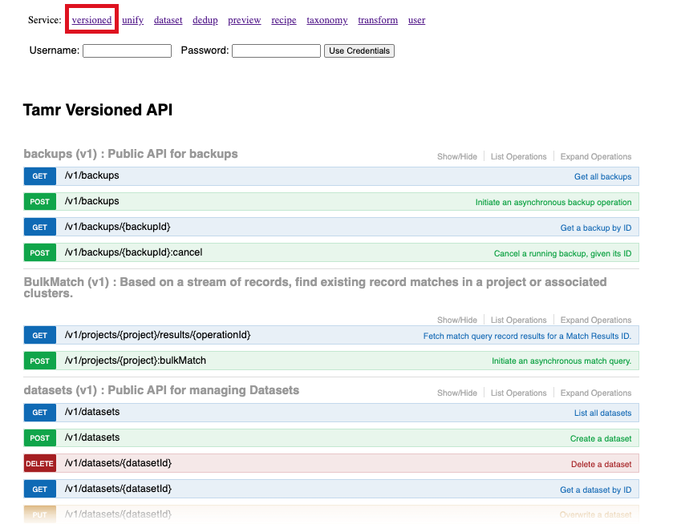Click the POST badge for /v1/backups
The height and width of the screenshot is (528, 681).
pos(39,202)
